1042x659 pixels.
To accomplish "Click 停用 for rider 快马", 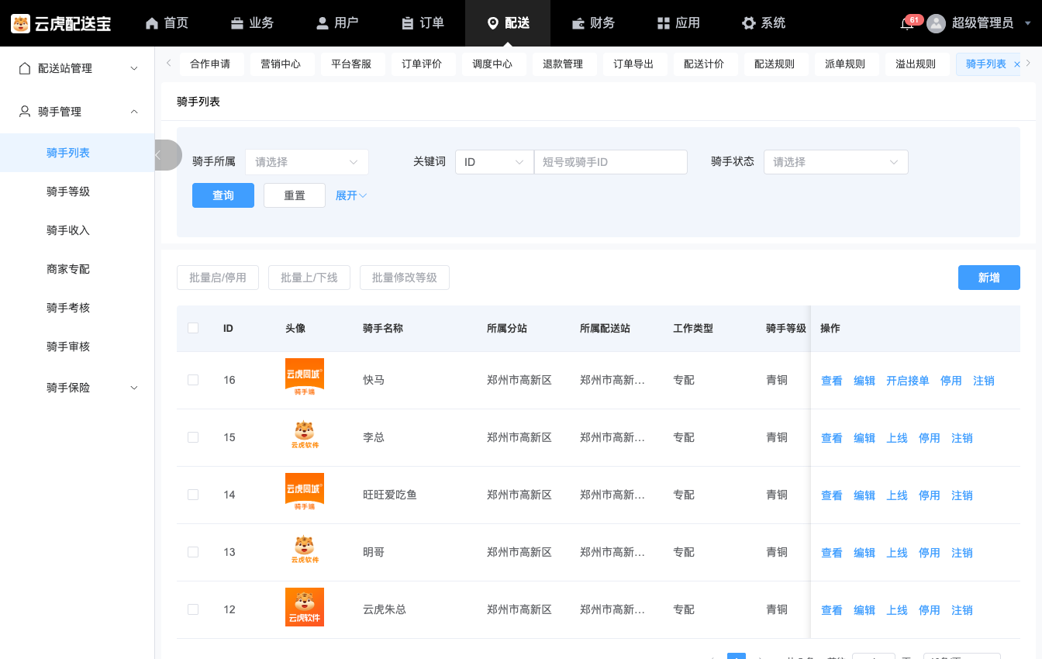I will tap(951, 381).
